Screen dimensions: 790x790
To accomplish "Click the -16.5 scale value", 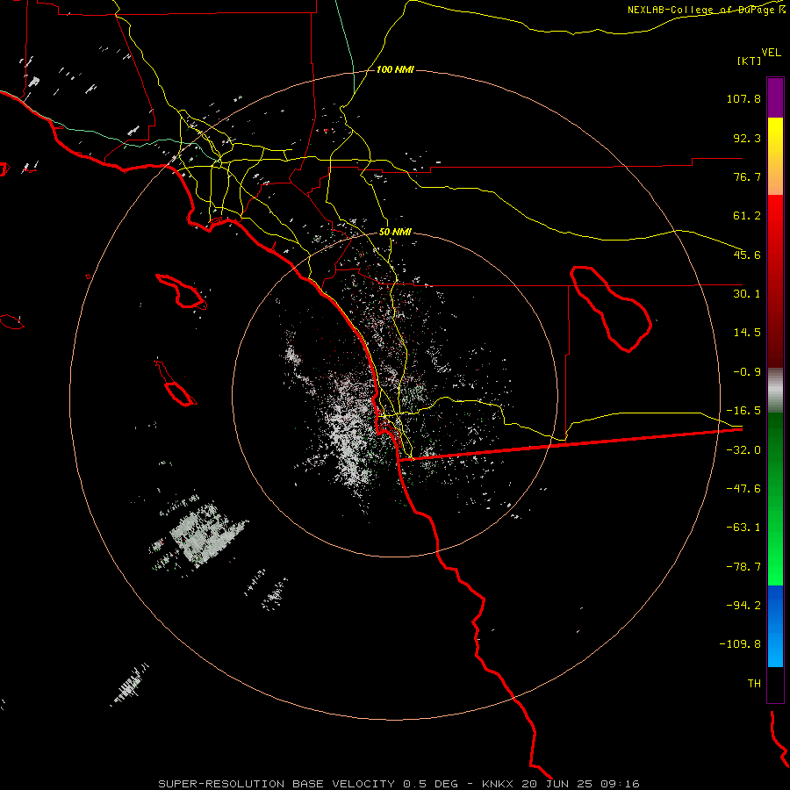I will tap(743, 411).
